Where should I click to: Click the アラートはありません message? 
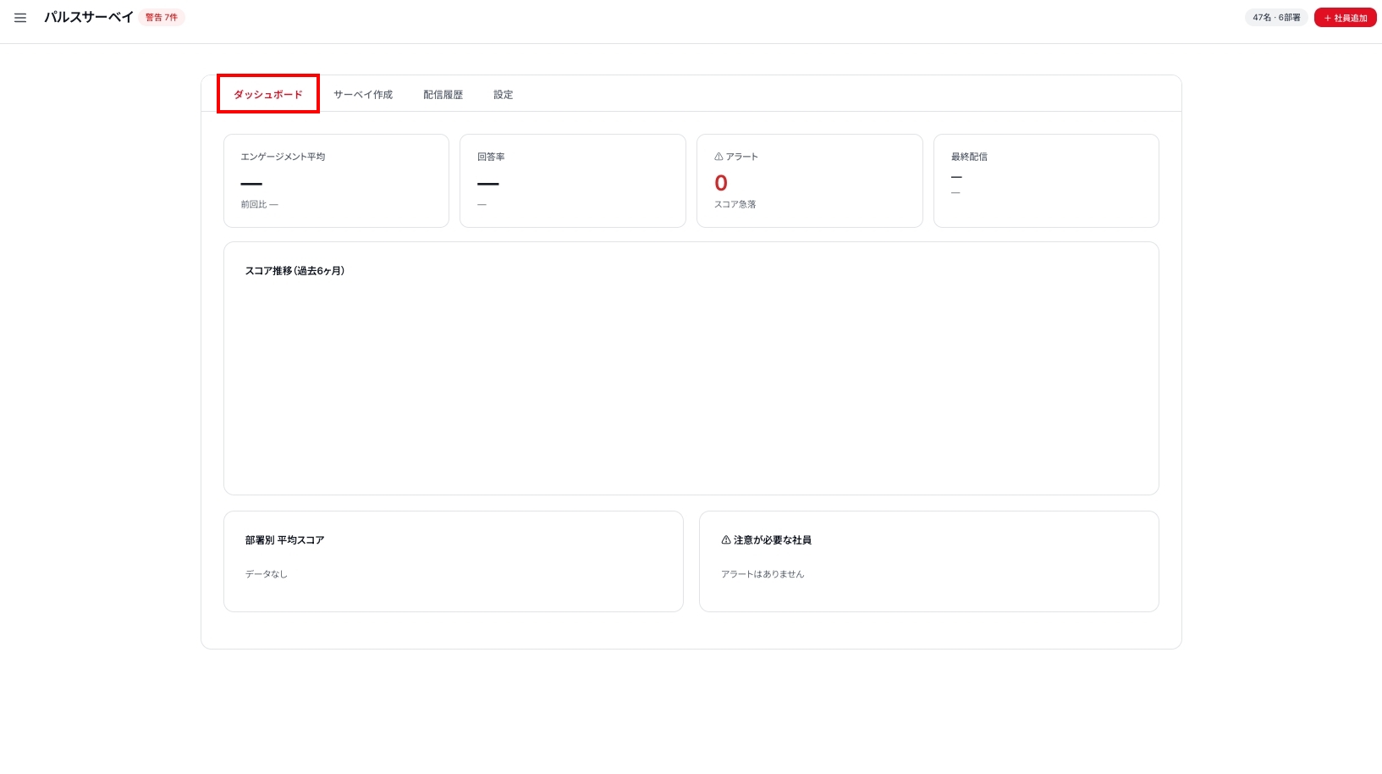(763, 574)
